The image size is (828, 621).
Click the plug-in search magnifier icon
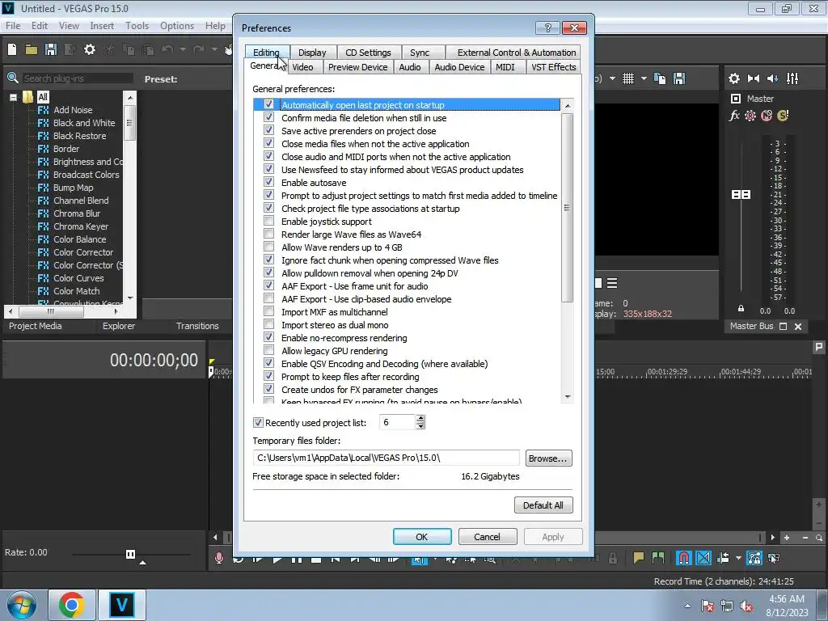tap(13, 78)
